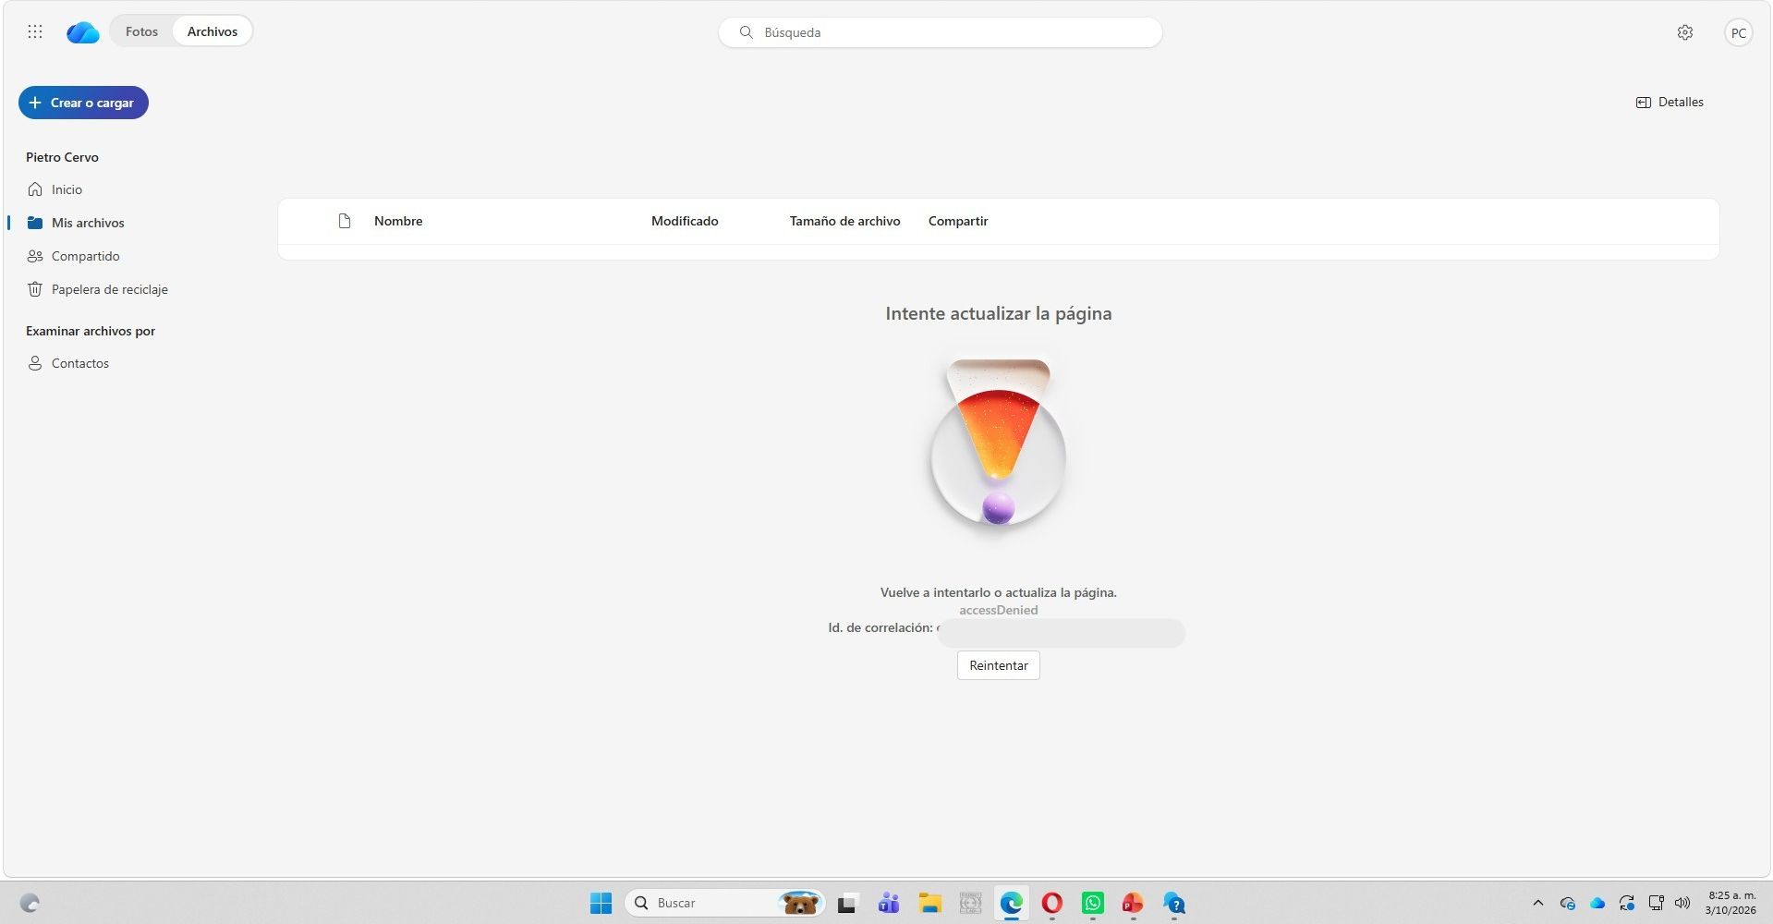The height and width of the screenshot is (924, 1773).
Task: Sort by the Nombre column header
Action: 398,221
